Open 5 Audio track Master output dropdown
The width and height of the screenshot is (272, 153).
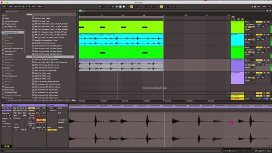[x=250, y=80]
